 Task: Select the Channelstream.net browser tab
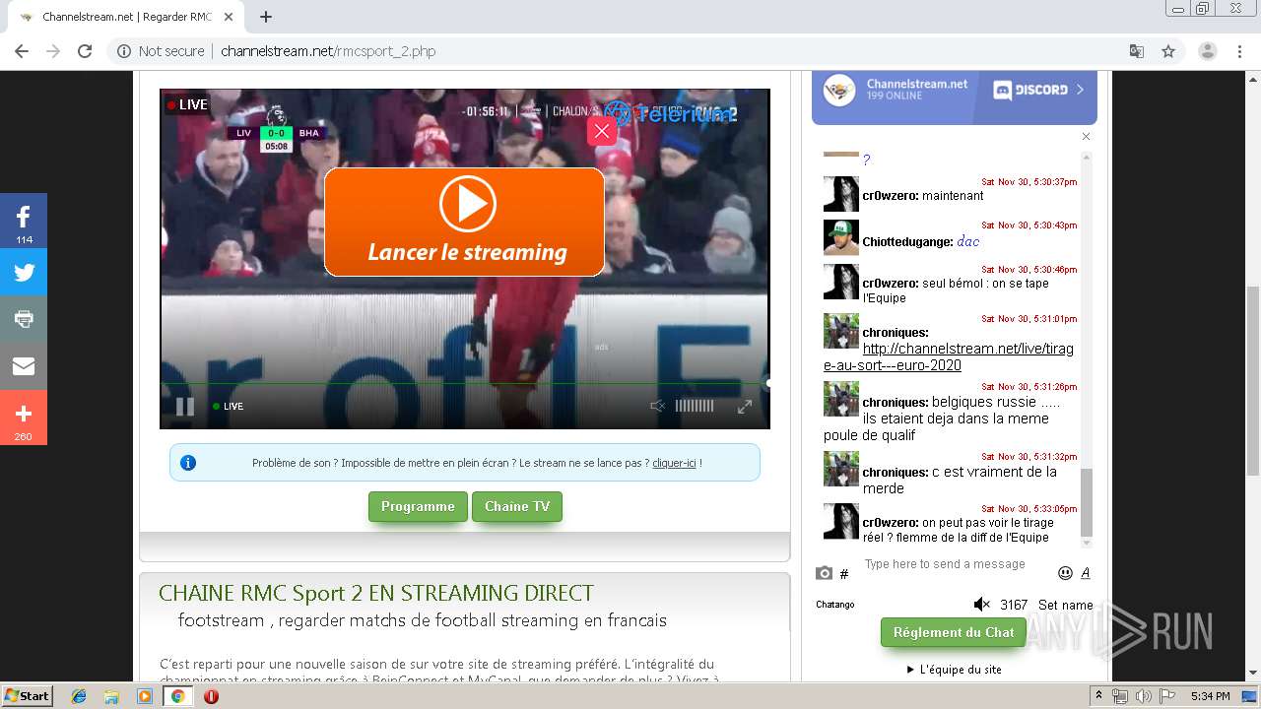coord(126,17)
